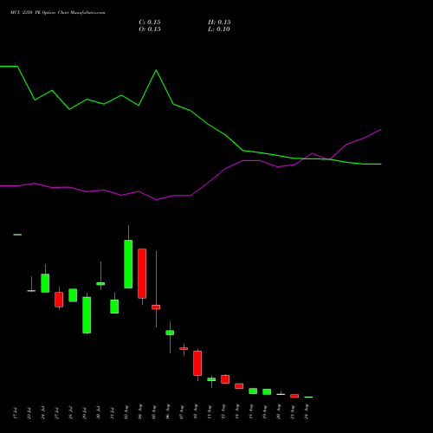Click the "20 Aug" date axis label
Screen dimensions: 433x433
coord(279,412)
